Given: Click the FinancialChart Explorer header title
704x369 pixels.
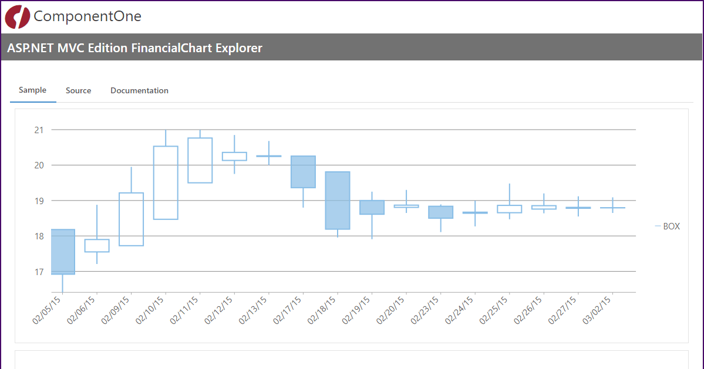Looking at the screenshot, I should point(134,48).
